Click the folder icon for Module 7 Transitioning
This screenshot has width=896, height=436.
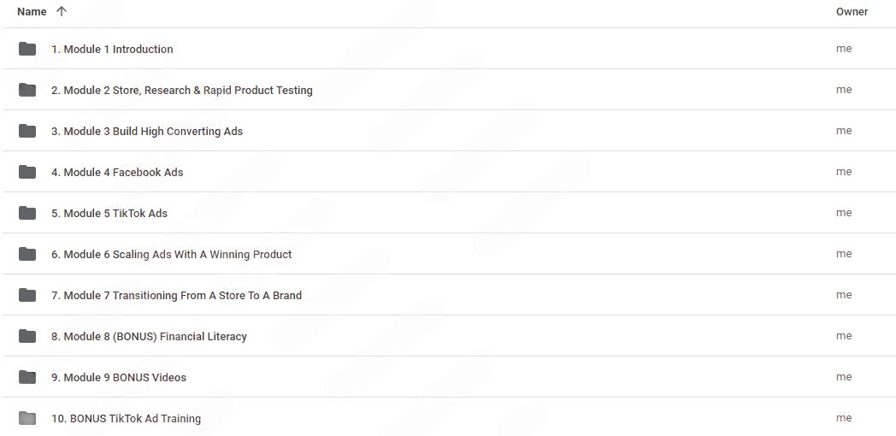[27, 295]
